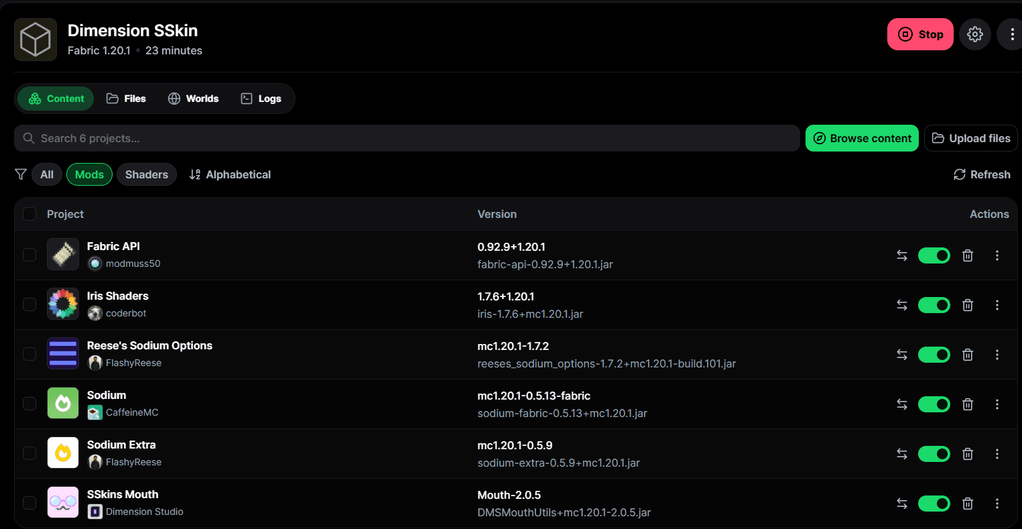Click the Sodium mod icon
The image size is (1022, 529).
click(x=63, y=404)
